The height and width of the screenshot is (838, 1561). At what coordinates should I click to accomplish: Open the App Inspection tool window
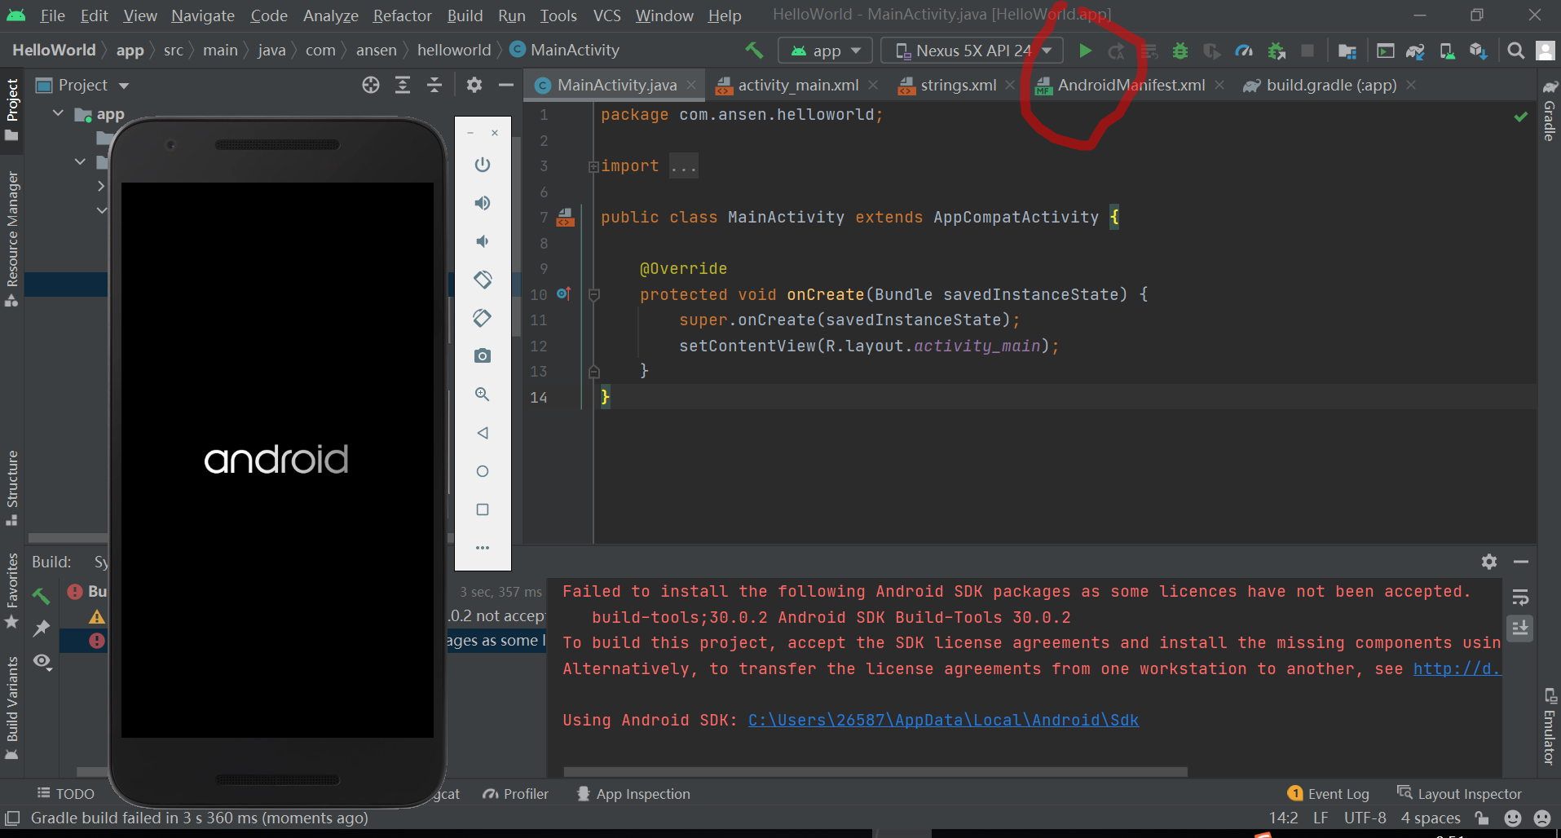633,793
